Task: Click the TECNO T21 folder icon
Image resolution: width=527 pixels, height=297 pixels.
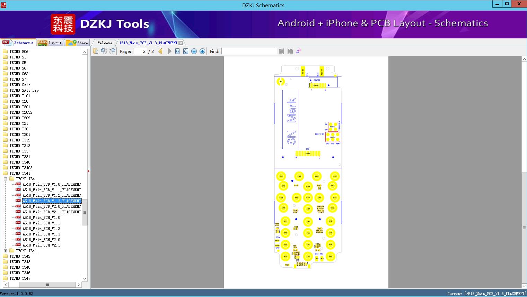Action: click(5, 123)
